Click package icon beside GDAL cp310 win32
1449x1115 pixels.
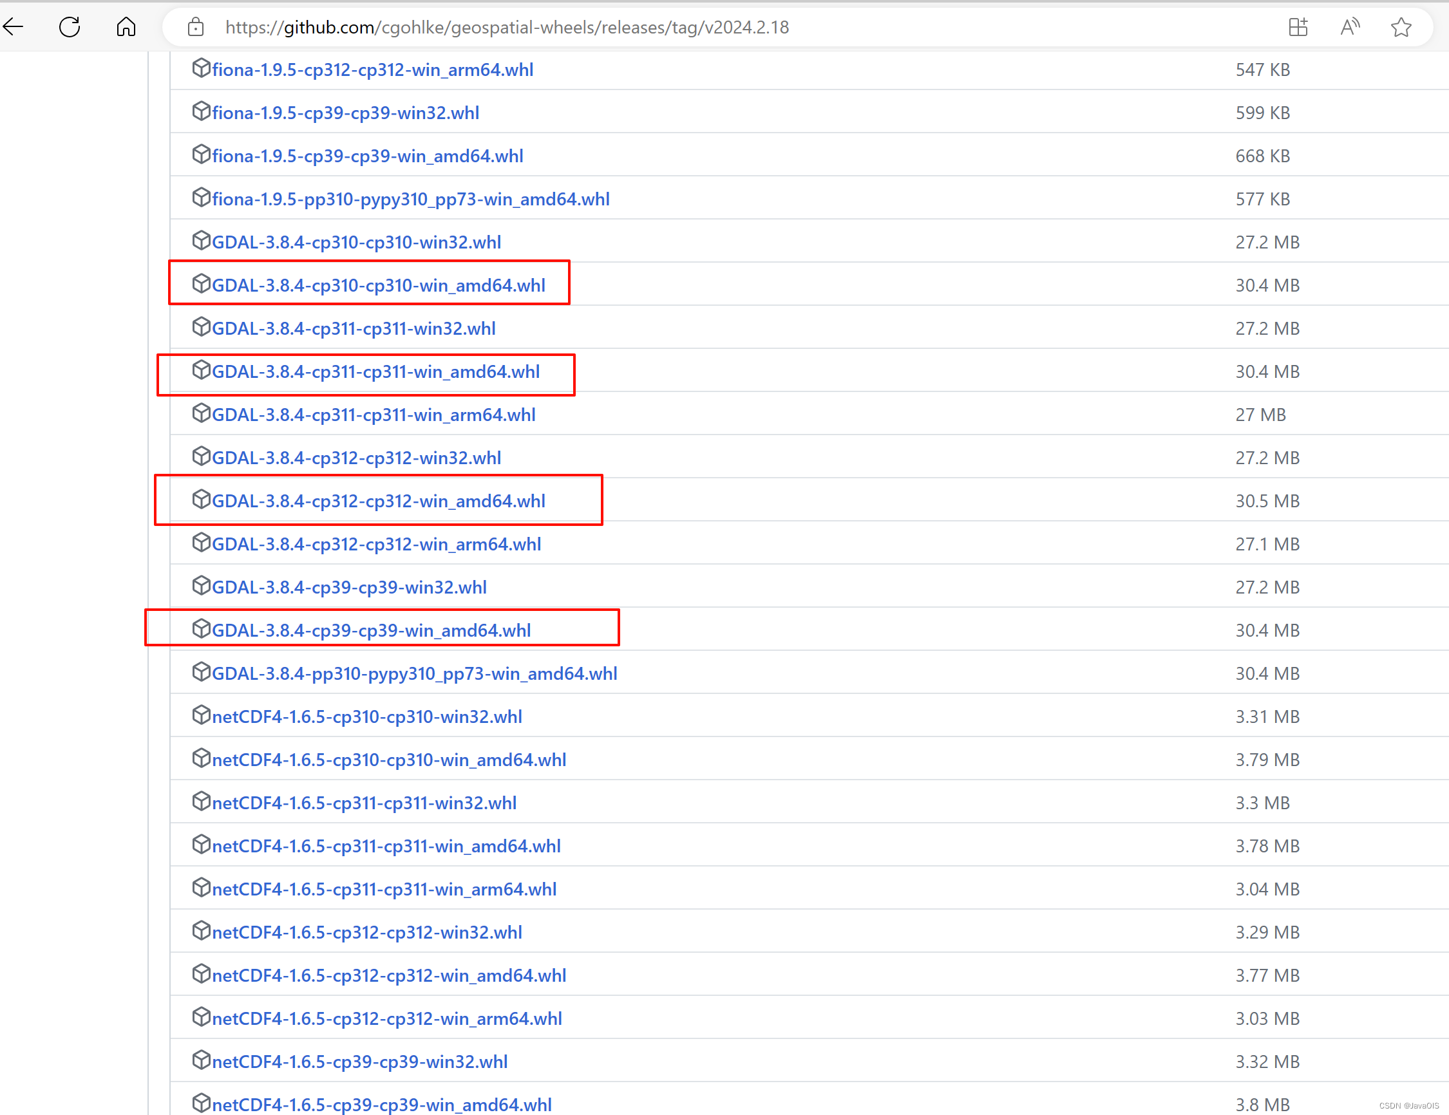(201, 241)
